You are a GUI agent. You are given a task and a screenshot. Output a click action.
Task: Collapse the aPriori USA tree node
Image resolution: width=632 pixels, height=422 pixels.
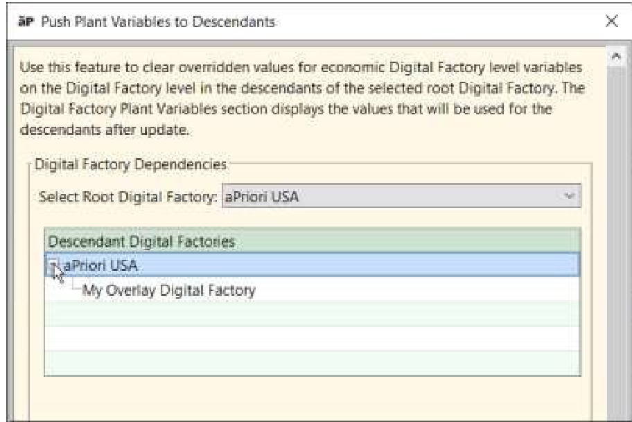pos(53,266)
